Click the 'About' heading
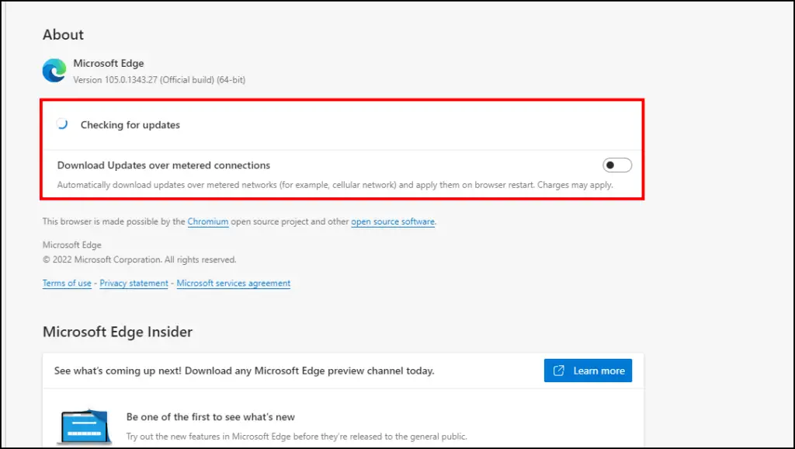795x449 pixels. pyautogui.click(x=64, y=34)
